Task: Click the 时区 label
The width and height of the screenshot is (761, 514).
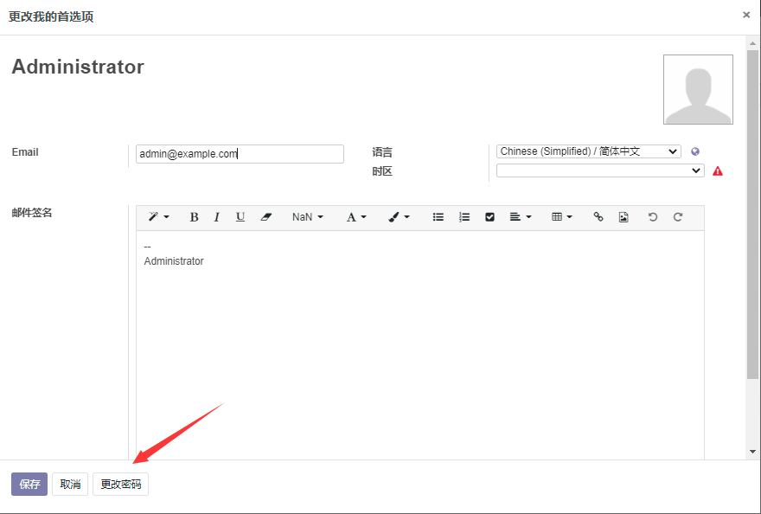Action: pos(382,171)
